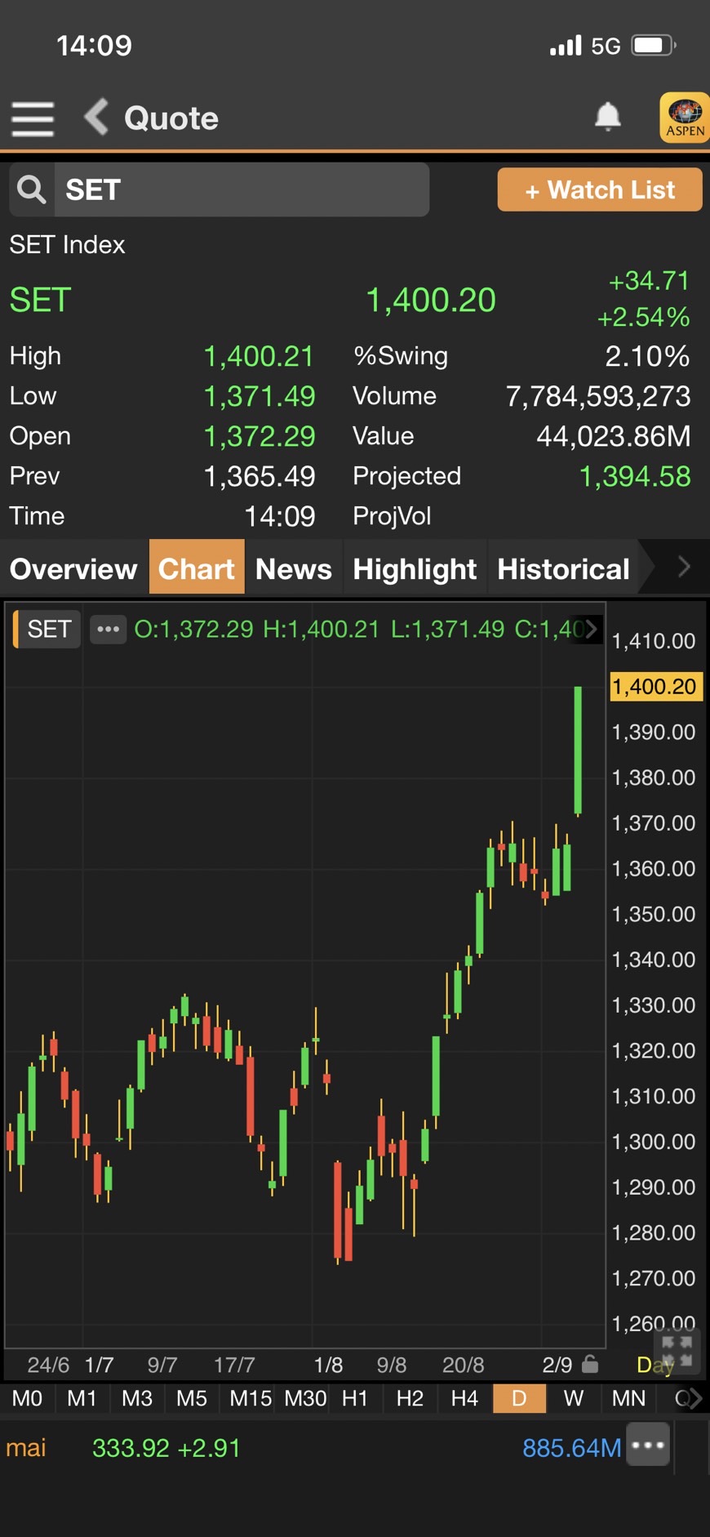This screenshot has height=1537, width=710.
Task: Tap the SET chart symbol label
Action: pyautogui.click(x=49, y=630)
